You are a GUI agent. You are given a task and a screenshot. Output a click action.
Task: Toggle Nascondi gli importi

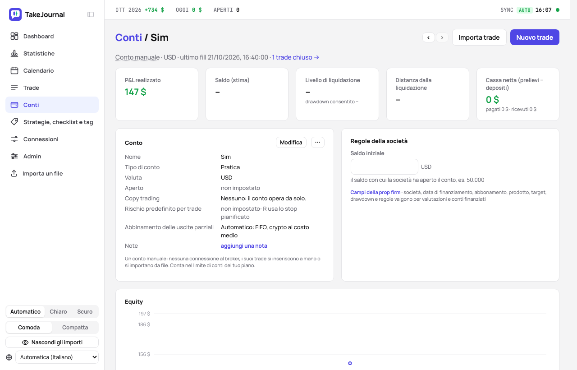click(x=52, y=342)
